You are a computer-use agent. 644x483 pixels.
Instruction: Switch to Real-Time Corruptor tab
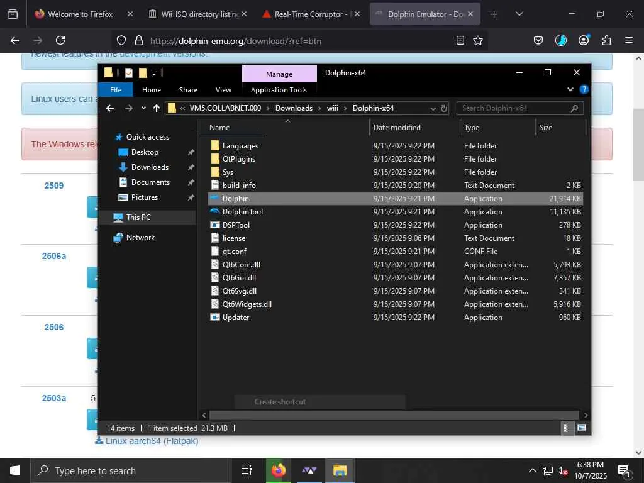311,14
